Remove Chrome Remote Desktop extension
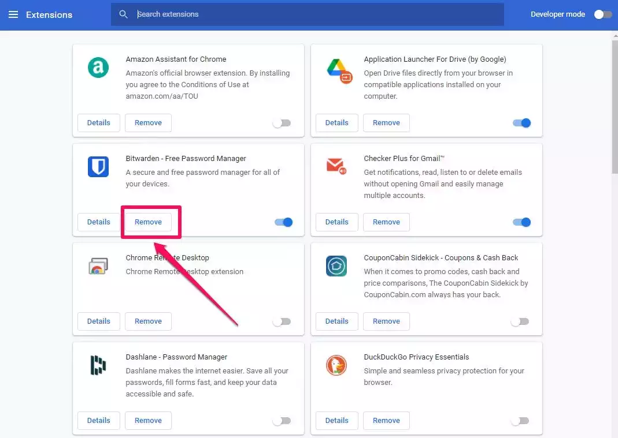Screen dimensions: 618x438 (x=148, y=321)
